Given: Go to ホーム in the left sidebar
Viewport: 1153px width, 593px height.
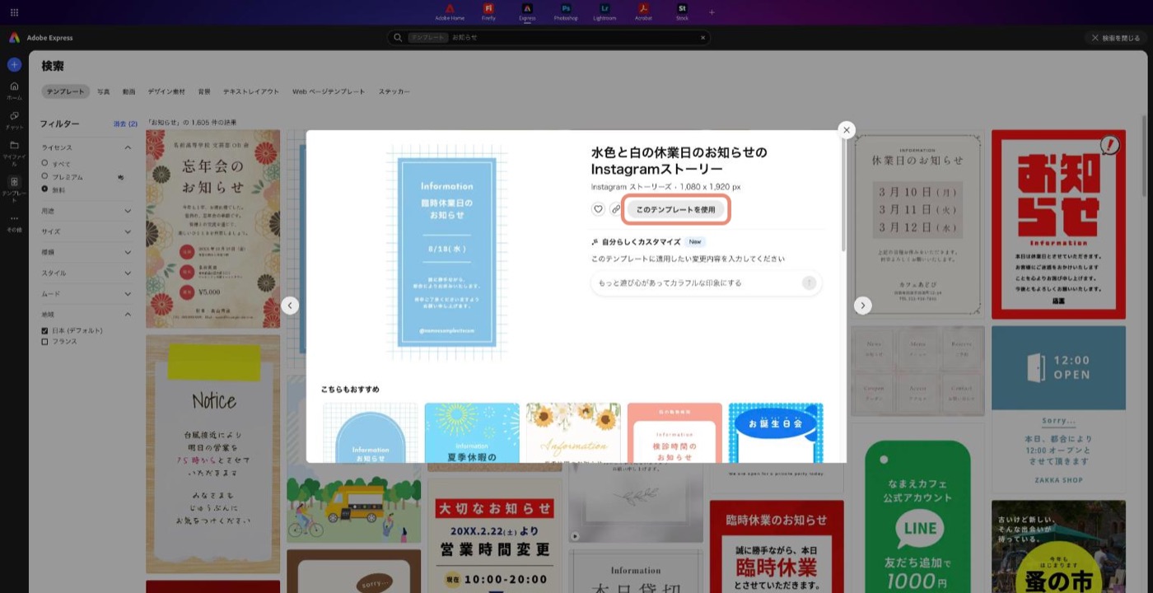Looking at the screenshot, I should click(x=14, y=91).
